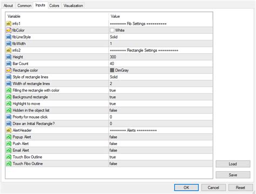256x194 pixels.
Task: Switch to the Colors tab
Action: click(54, 5)
